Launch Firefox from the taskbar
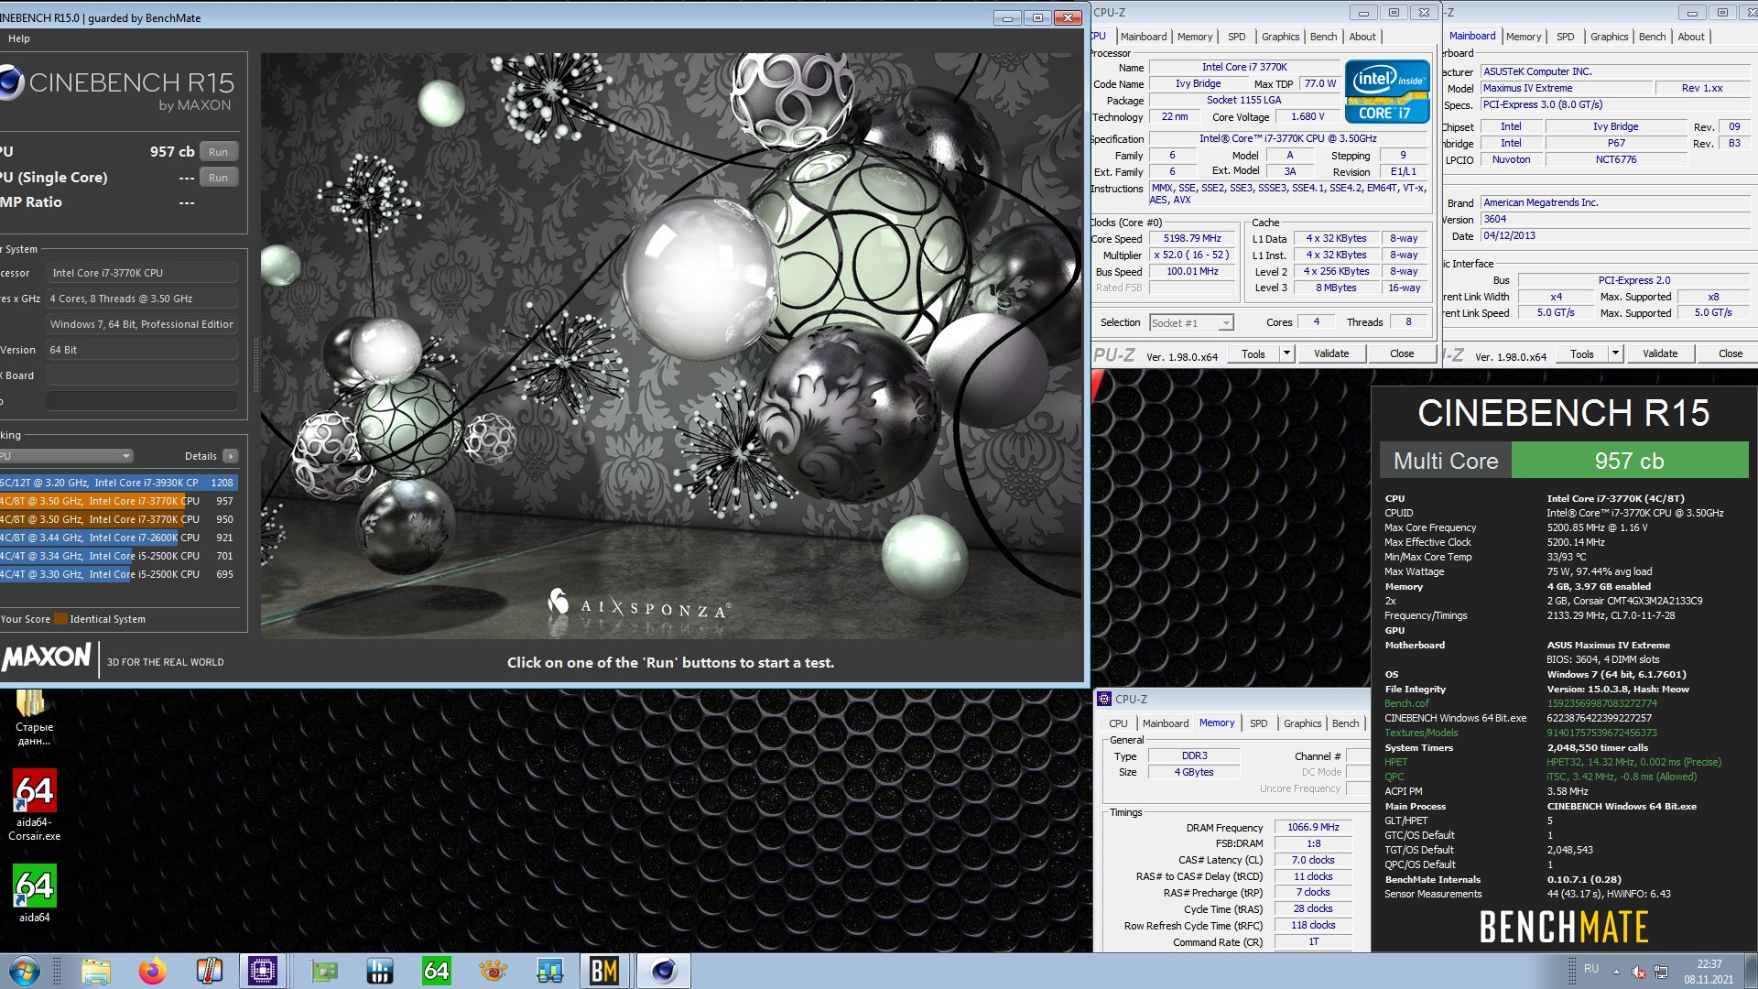Image resolution: width=1758 pixels, height=989 pixels. coord(153,971)
